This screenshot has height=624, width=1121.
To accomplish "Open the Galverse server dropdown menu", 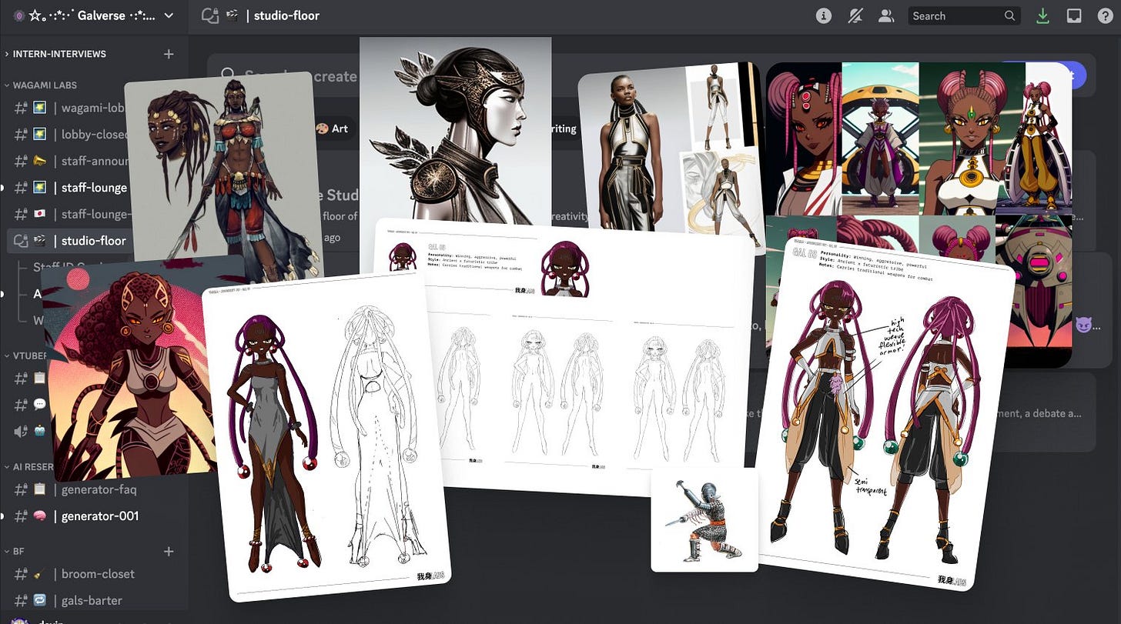I will point(169,15).
